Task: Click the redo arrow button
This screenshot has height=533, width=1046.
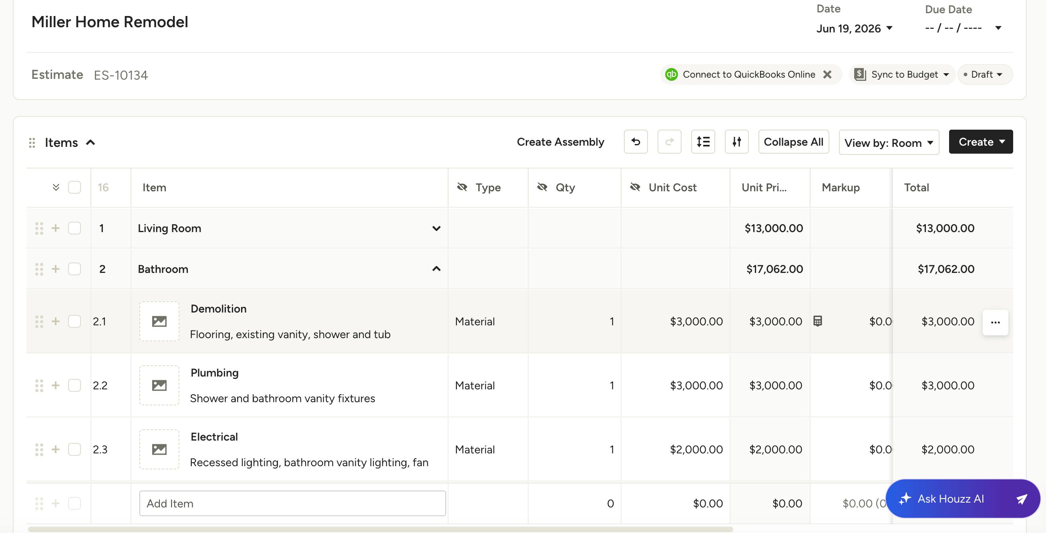Action: [669, 142]
